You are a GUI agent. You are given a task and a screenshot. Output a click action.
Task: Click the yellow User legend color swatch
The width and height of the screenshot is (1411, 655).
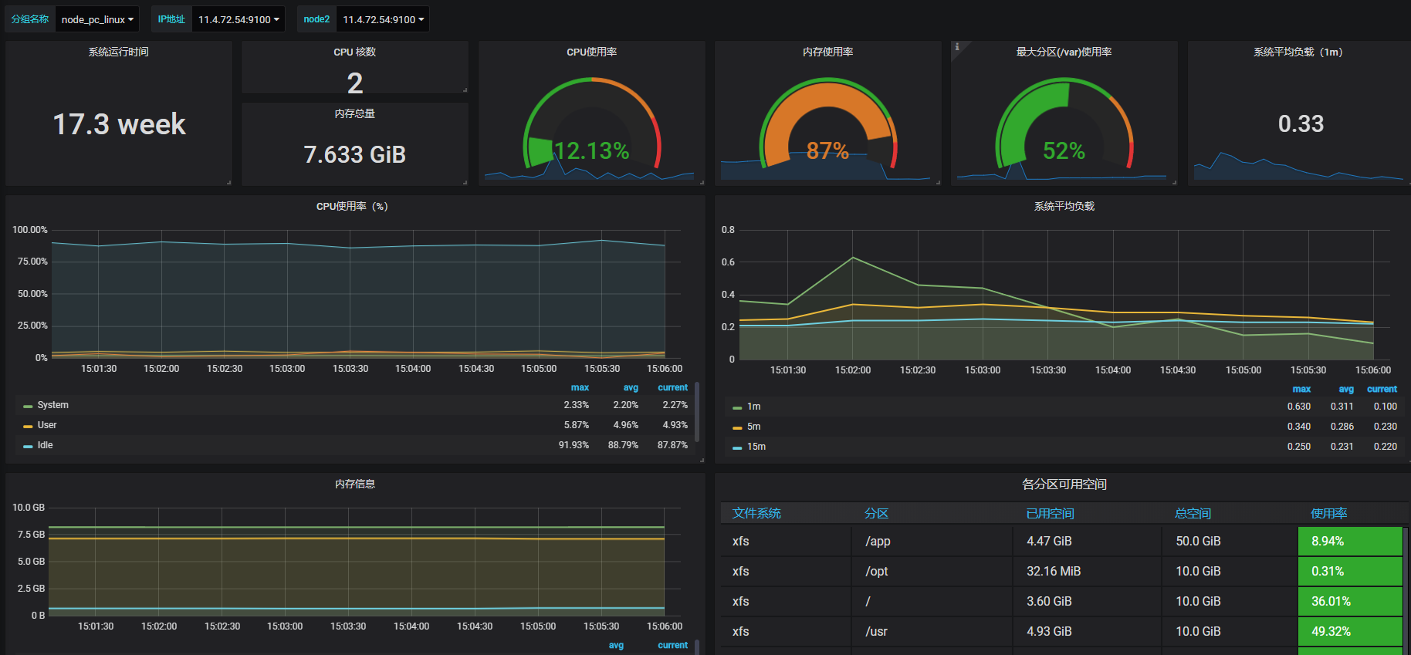point(28,426)
